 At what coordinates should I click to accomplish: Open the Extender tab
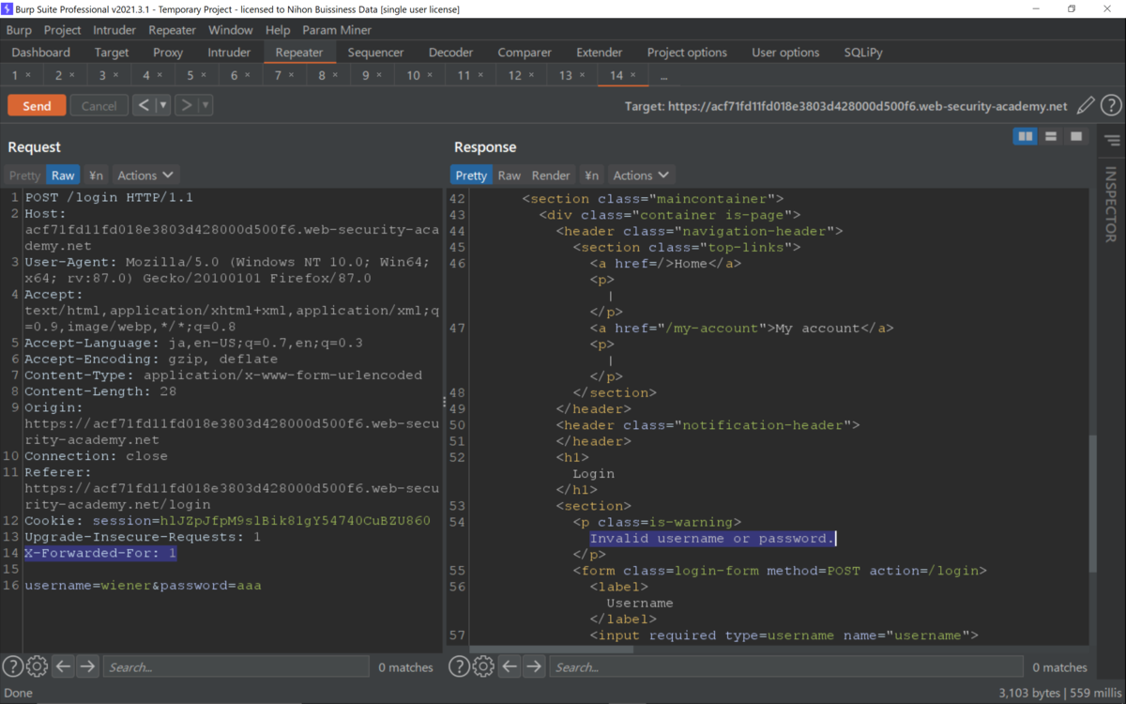(x=599, y=53)
